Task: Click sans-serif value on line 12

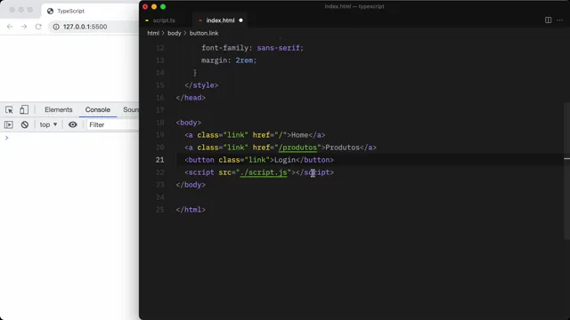Action: (x=279, y=48)
